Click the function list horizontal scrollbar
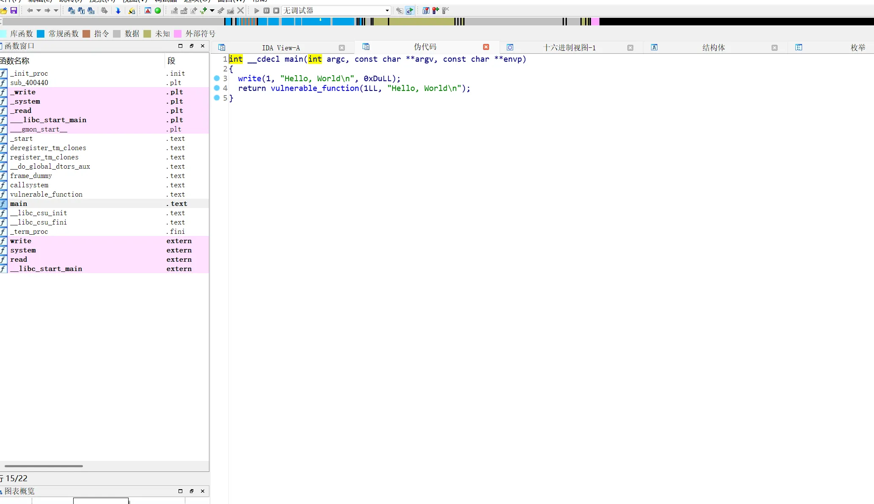Screen dimensions: 874x504 coord(44,466)
